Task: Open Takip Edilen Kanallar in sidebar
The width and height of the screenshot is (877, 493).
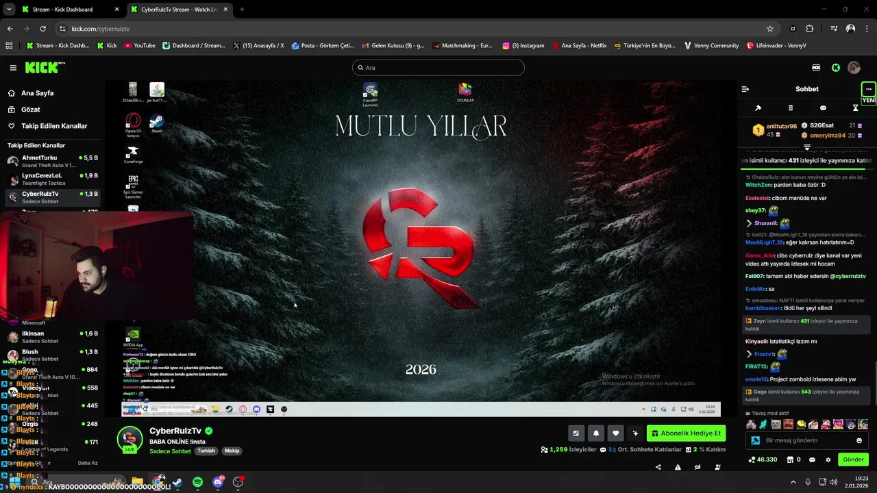Action: (x=54, y=126)
